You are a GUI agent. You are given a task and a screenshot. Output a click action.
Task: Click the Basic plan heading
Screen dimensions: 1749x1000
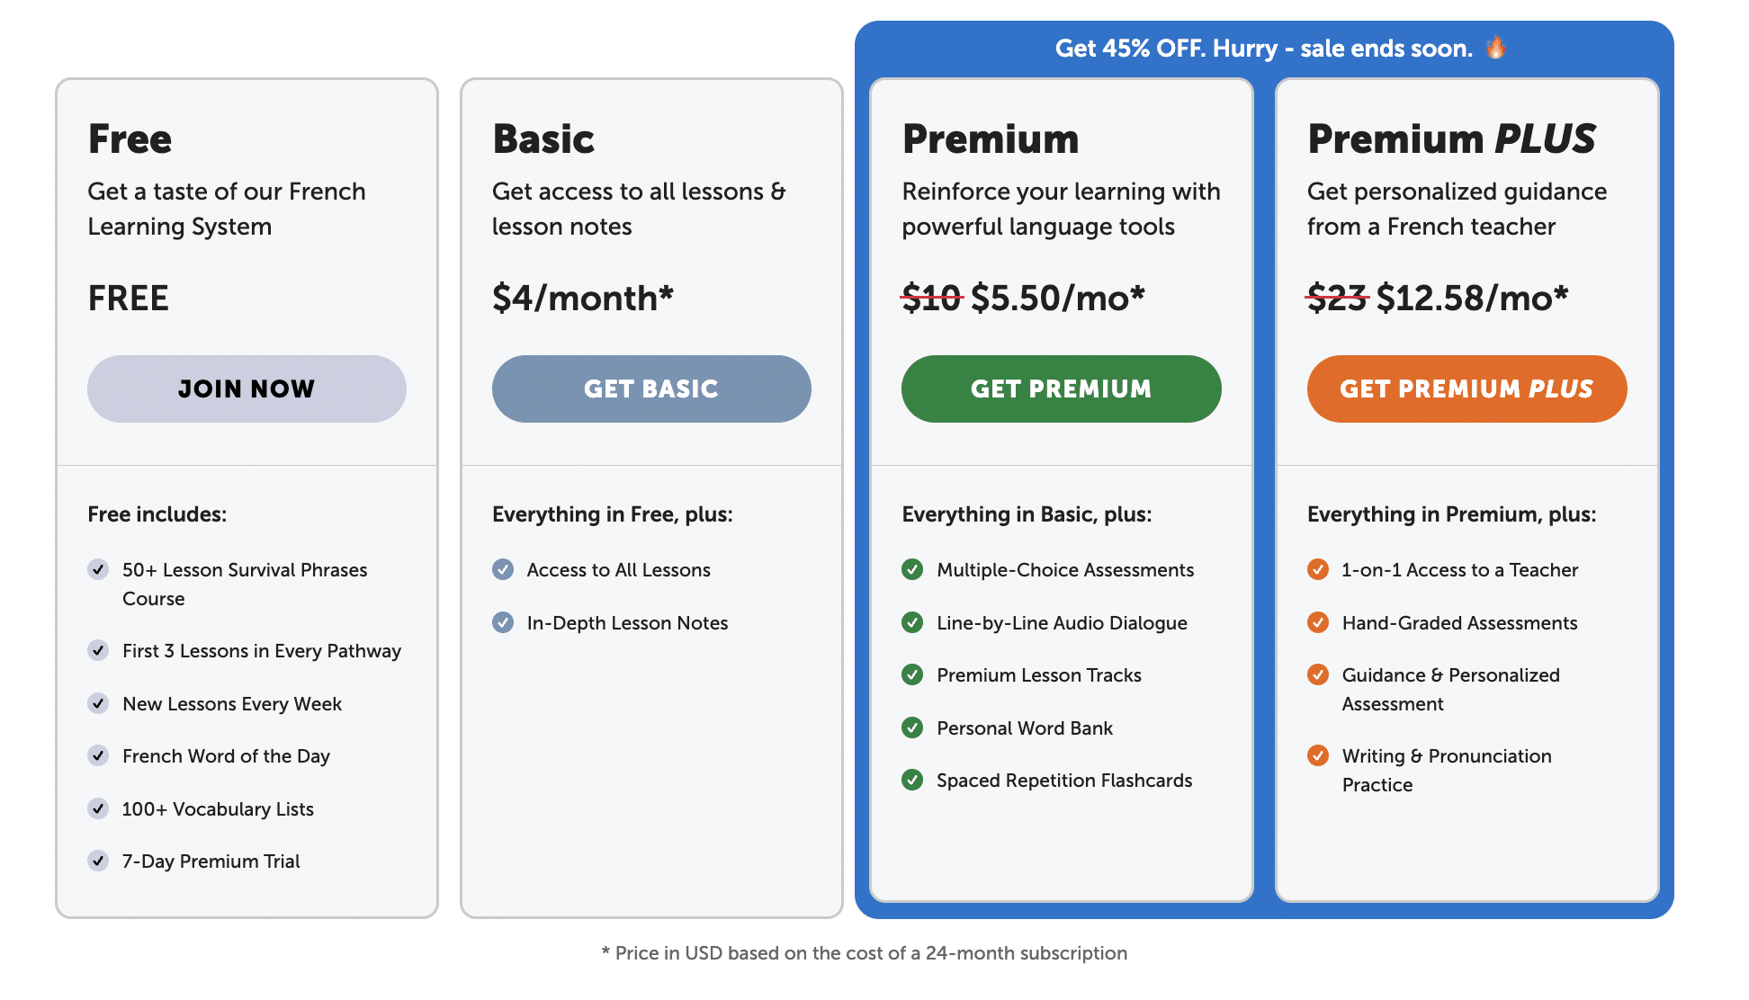point(543,139)
